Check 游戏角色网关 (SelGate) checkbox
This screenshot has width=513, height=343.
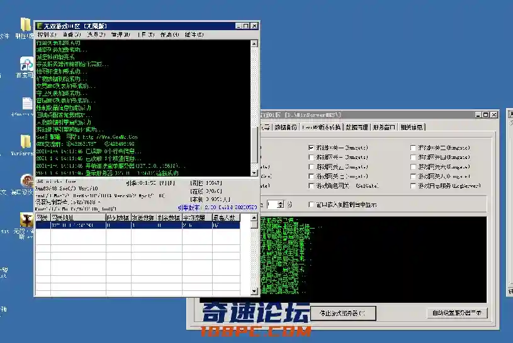tap(311, 186)
